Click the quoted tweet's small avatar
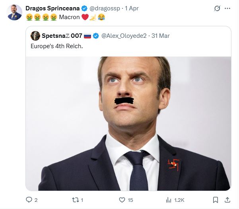Viewport: 239px width, 209px height. point(35,36)
